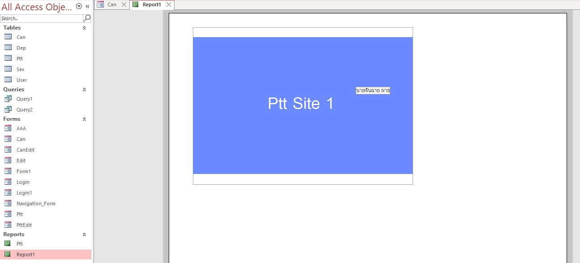Close the Can tab
The width and height of the screenshot is (580, 263).
(x=124, y=4)
